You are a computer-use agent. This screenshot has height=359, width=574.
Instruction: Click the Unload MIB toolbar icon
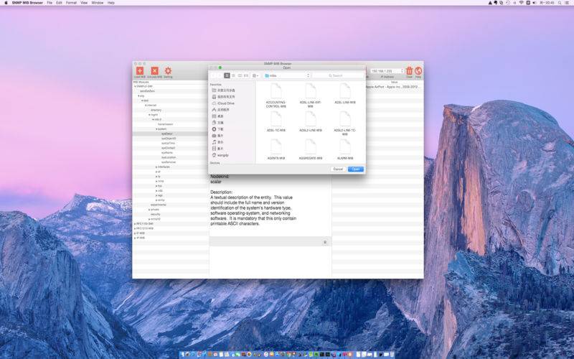click(154, 70)
